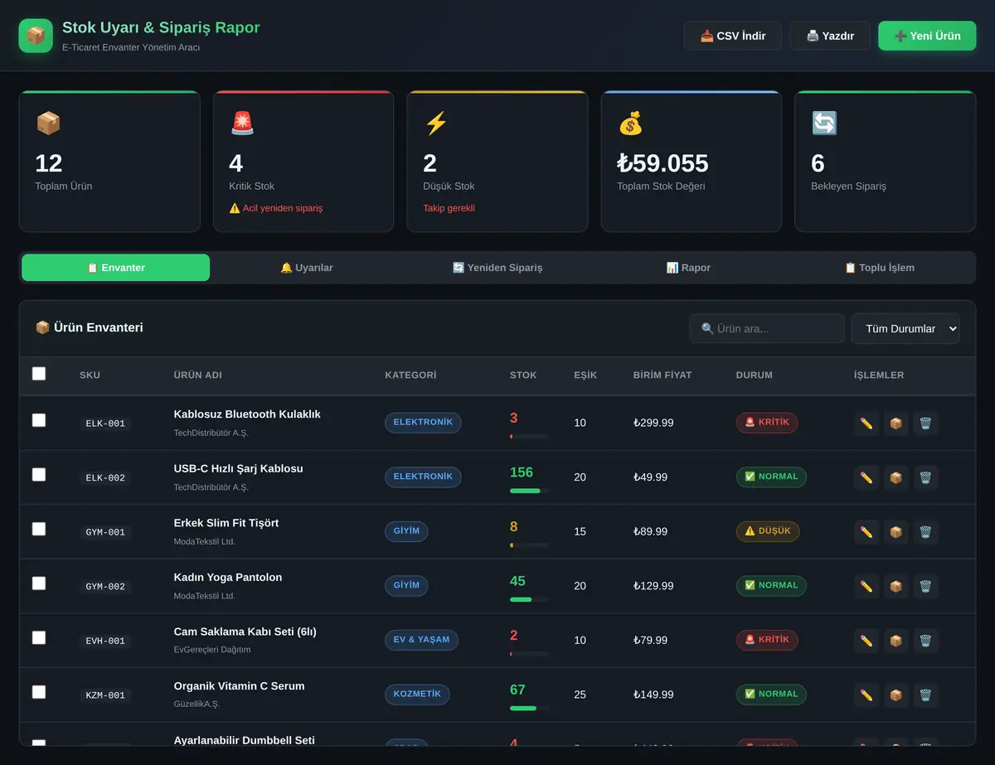Open the Rapor tab

[688, 268]
